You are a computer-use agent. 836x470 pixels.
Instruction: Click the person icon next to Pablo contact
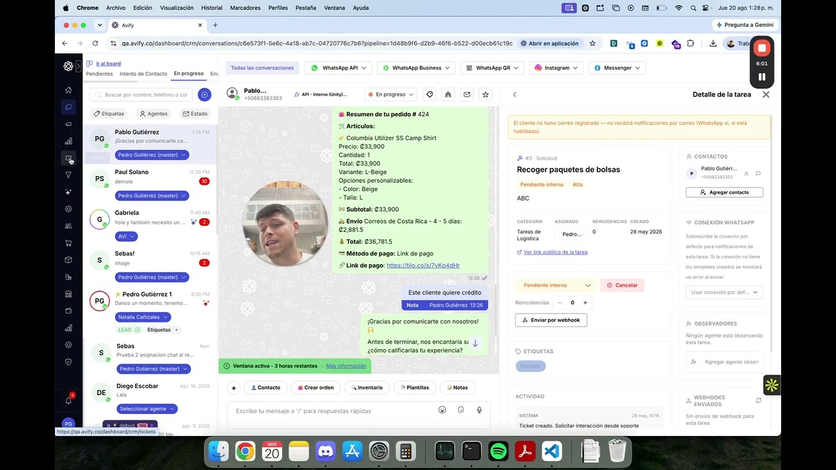[747, 174]
